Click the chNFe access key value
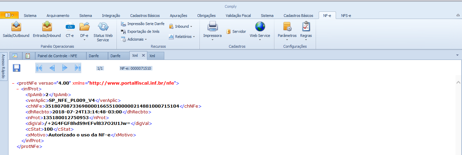Image resolution: width=462 pixels, height=155 pixels. [x=112, y=106]
